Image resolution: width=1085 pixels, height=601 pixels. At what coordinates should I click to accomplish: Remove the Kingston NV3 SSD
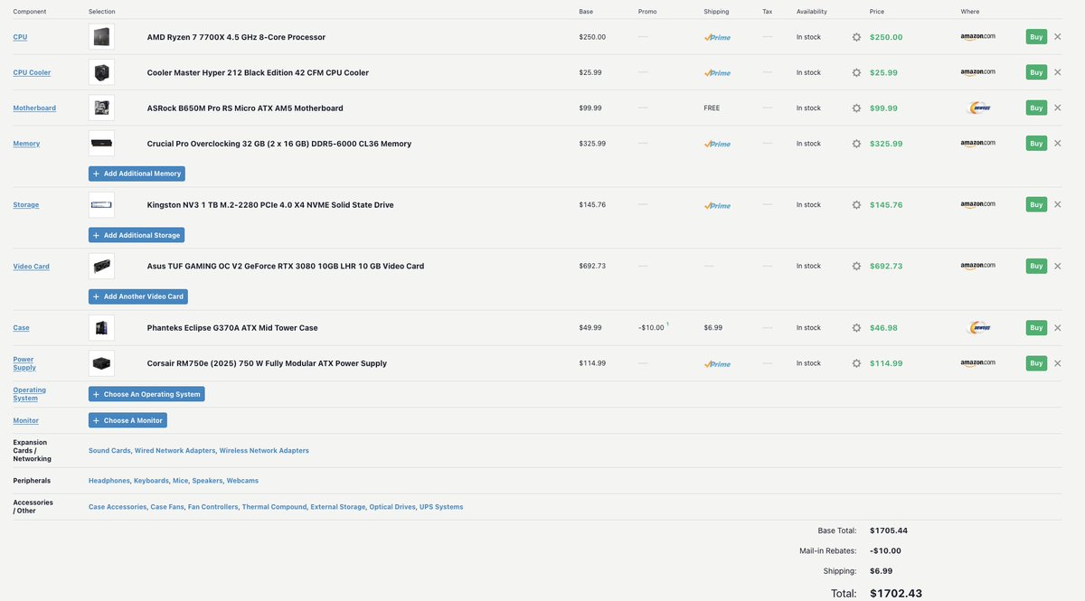[x=1058, y=204]
